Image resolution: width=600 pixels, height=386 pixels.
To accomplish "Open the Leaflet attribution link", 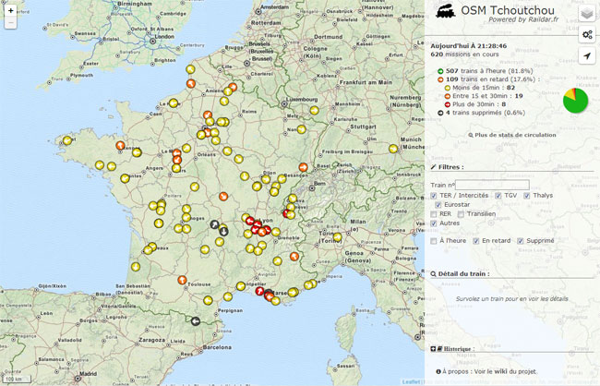I will [411, 381].
